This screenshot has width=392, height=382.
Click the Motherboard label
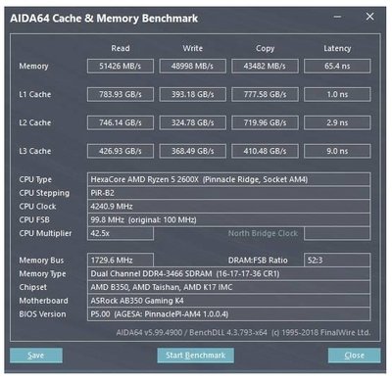[43, 301]
